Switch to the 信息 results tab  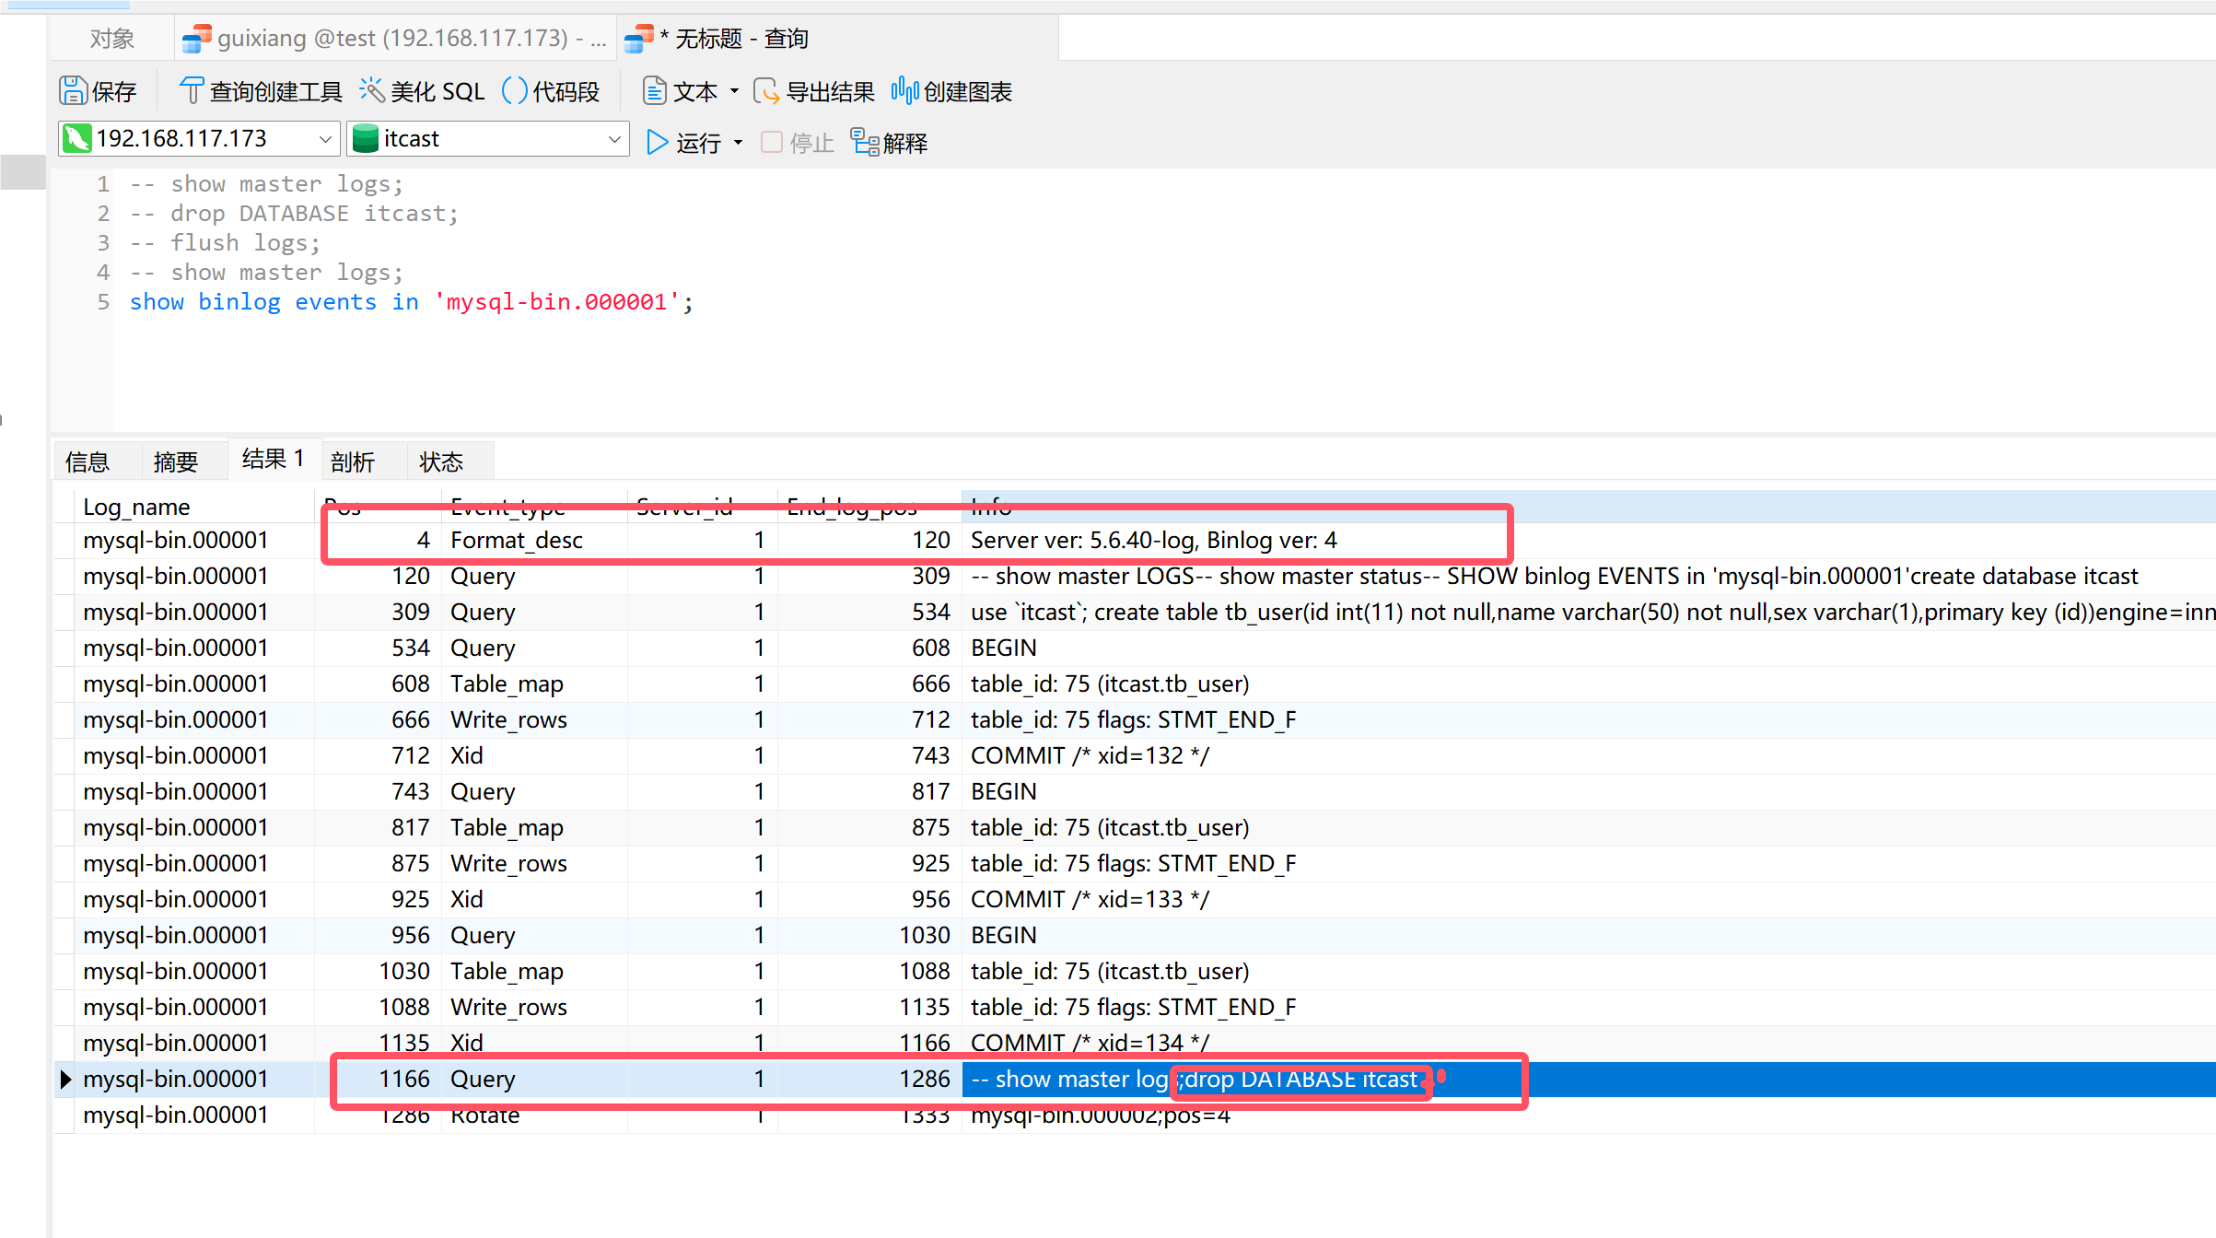[88, 461]
